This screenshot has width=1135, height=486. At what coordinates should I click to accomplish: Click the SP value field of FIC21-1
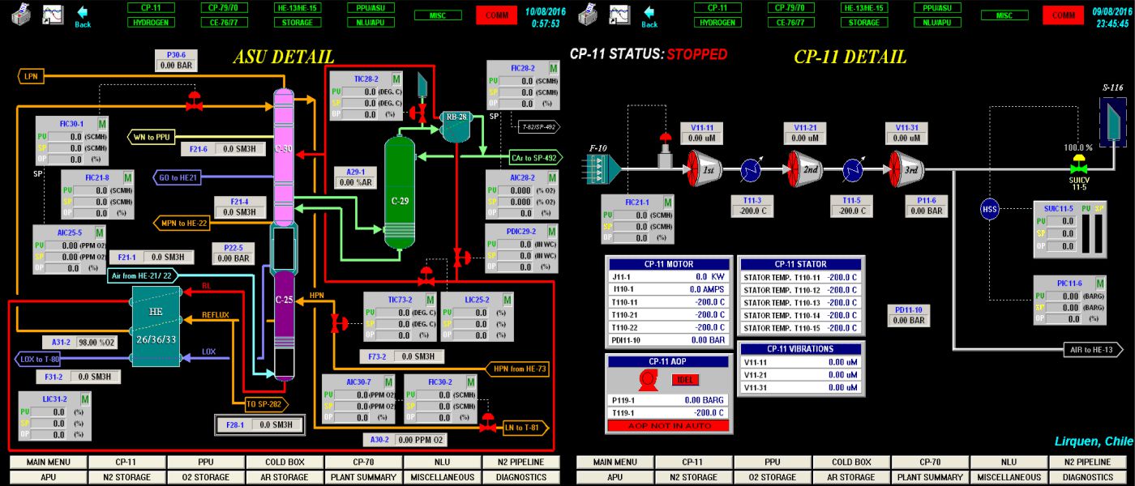pyautogui.click(x=641, y=227)
